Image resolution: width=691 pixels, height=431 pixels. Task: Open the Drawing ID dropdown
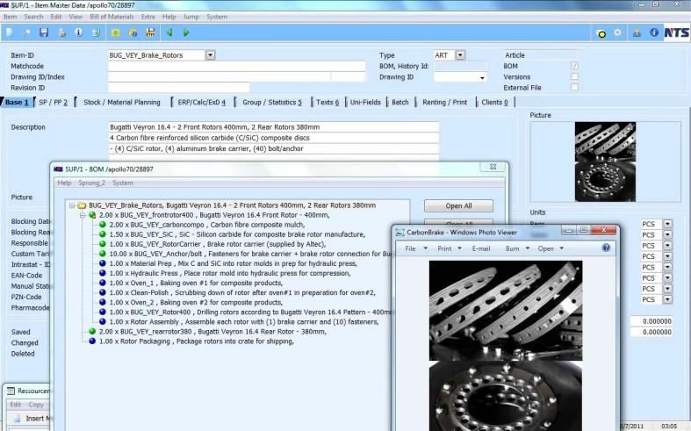click(482, 77)
